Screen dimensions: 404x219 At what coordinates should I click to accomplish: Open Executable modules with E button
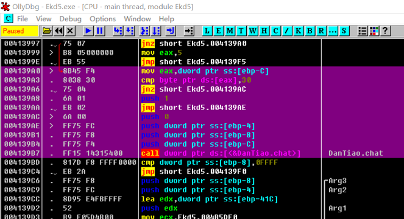click(218, 31)
